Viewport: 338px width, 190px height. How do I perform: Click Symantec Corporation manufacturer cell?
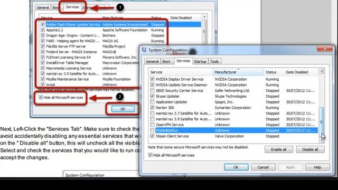coord(232,108)
